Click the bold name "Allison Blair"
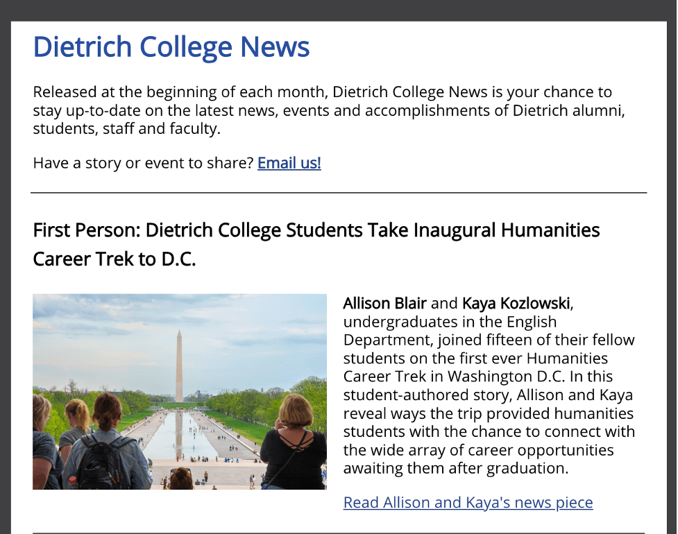 click(x=385, y=303)
